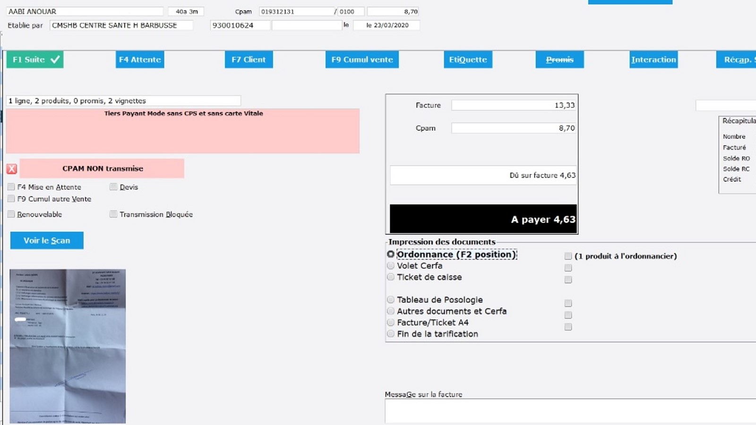This screenshot has height=425, width=756.
Task: Open the EtiQuette function
Action: pyautogui.click(x=468, y=59)
